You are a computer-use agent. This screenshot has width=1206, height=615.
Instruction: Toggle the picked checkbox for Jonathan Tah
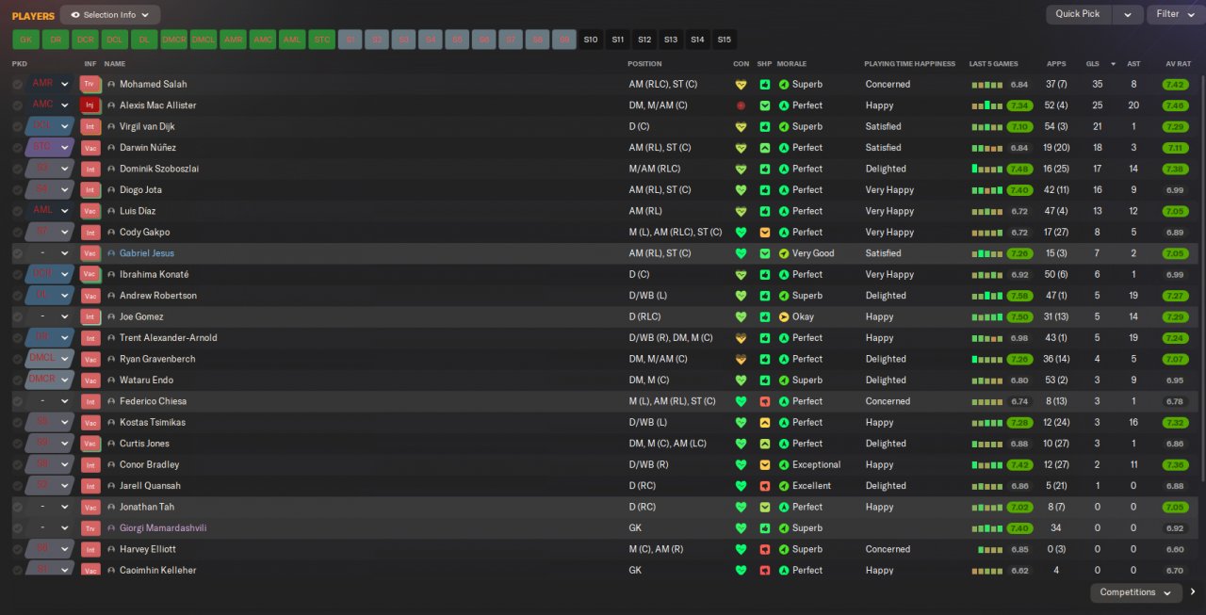pyautogui.click(x=17, y=507)
